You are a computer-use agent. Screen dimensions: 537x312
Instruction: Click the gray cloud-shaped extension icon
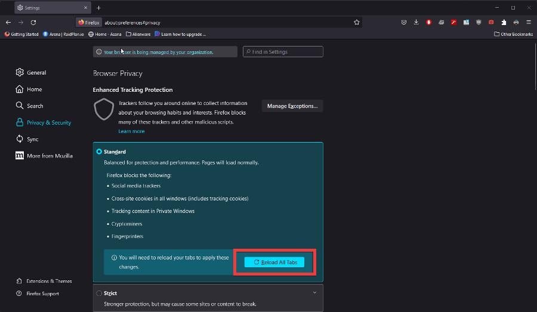click(x=441, y=22)
